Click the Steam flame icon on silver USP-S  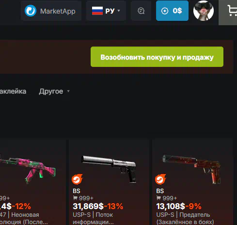77,179
